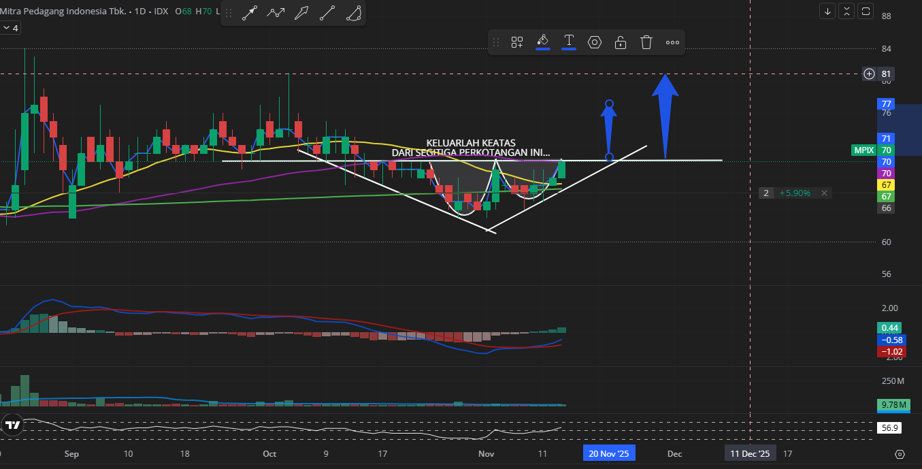Viewport: 922px width, 469px height.
Task: Open object settings hexagon icon
Action: tap(595, 42)
